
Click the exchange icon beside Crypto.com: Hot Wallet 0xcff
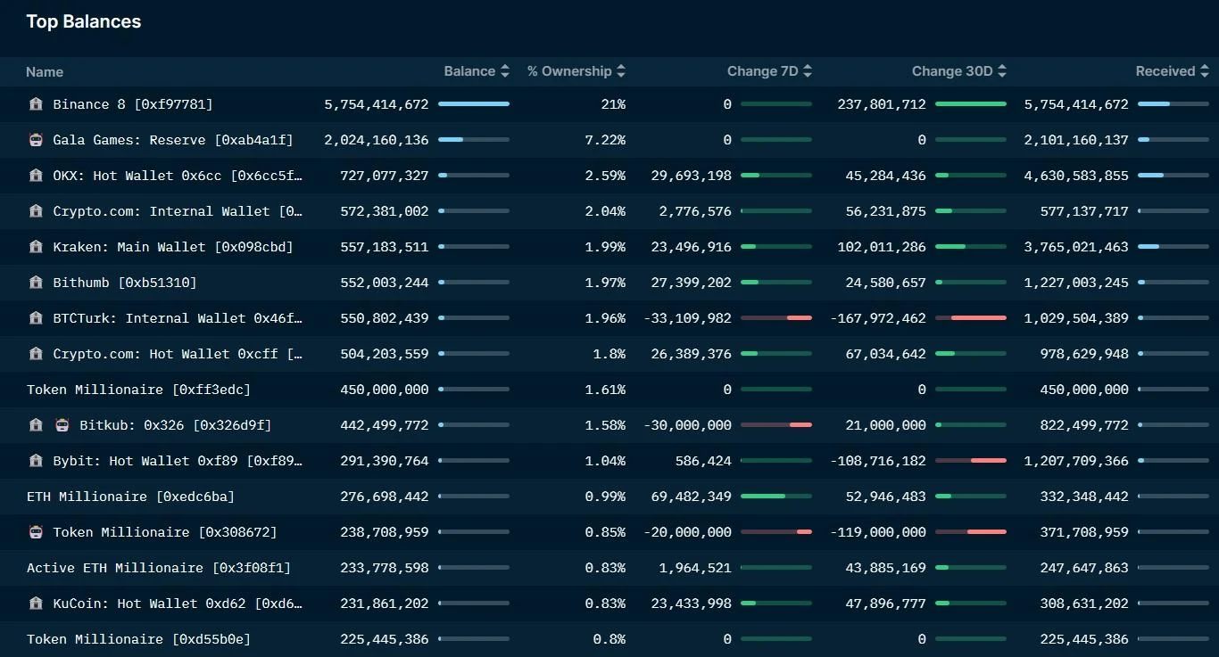pyautogui.click(x=36, y=354)
